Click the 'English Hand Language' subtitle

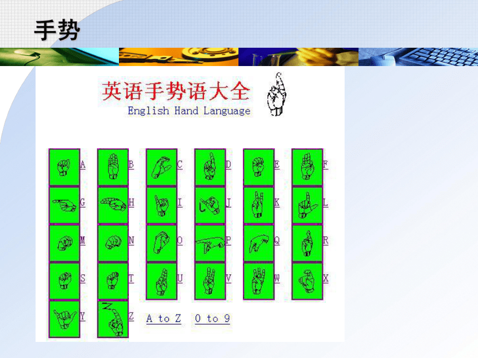[189, 111]
